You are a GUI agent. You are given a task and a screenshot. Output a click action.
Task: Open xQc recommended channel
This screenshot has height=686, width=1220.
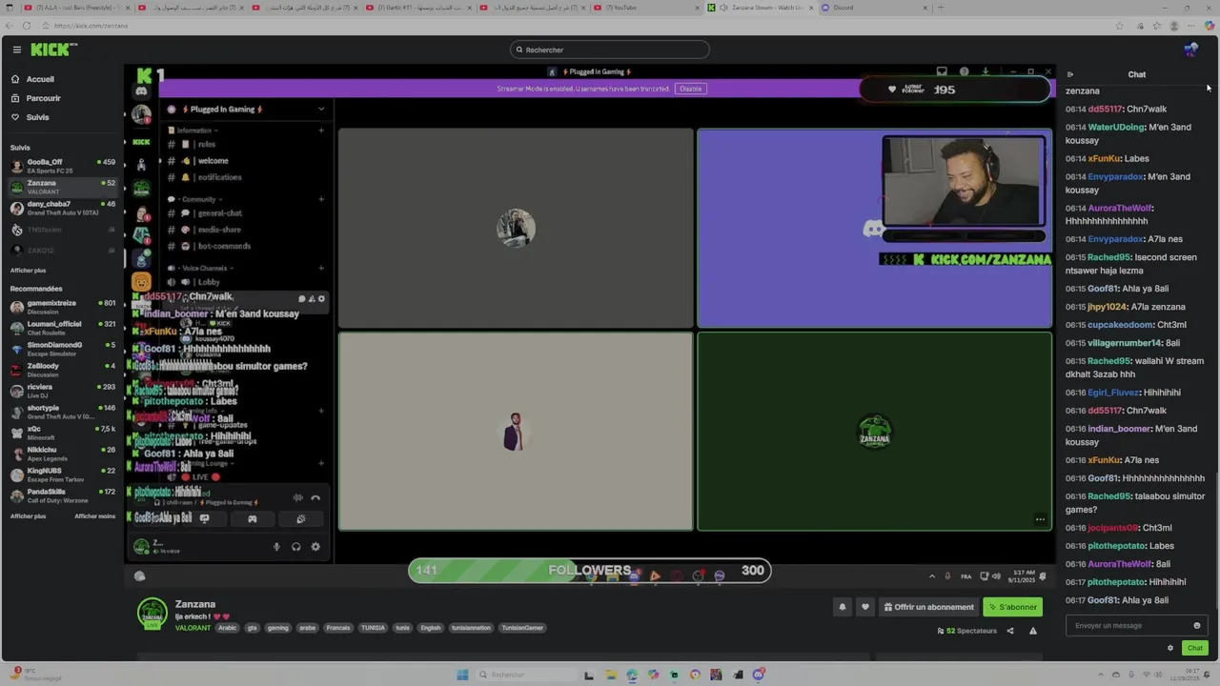pyautogui.click(x=62, y=433)
